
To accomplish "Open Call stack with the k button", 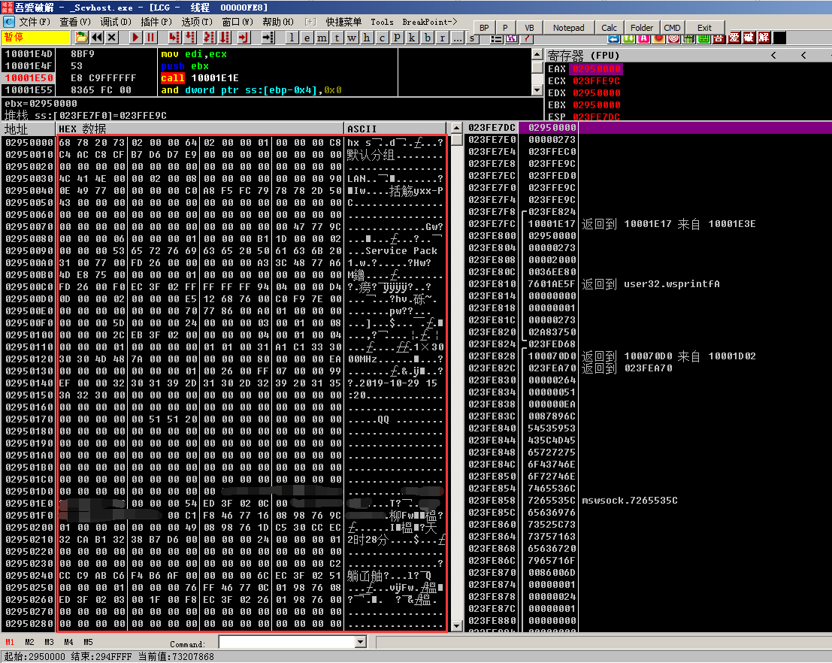I will (412, 37).
